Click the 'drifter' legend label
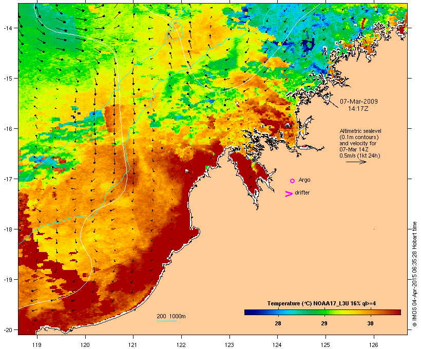 [x=302, y=192]
